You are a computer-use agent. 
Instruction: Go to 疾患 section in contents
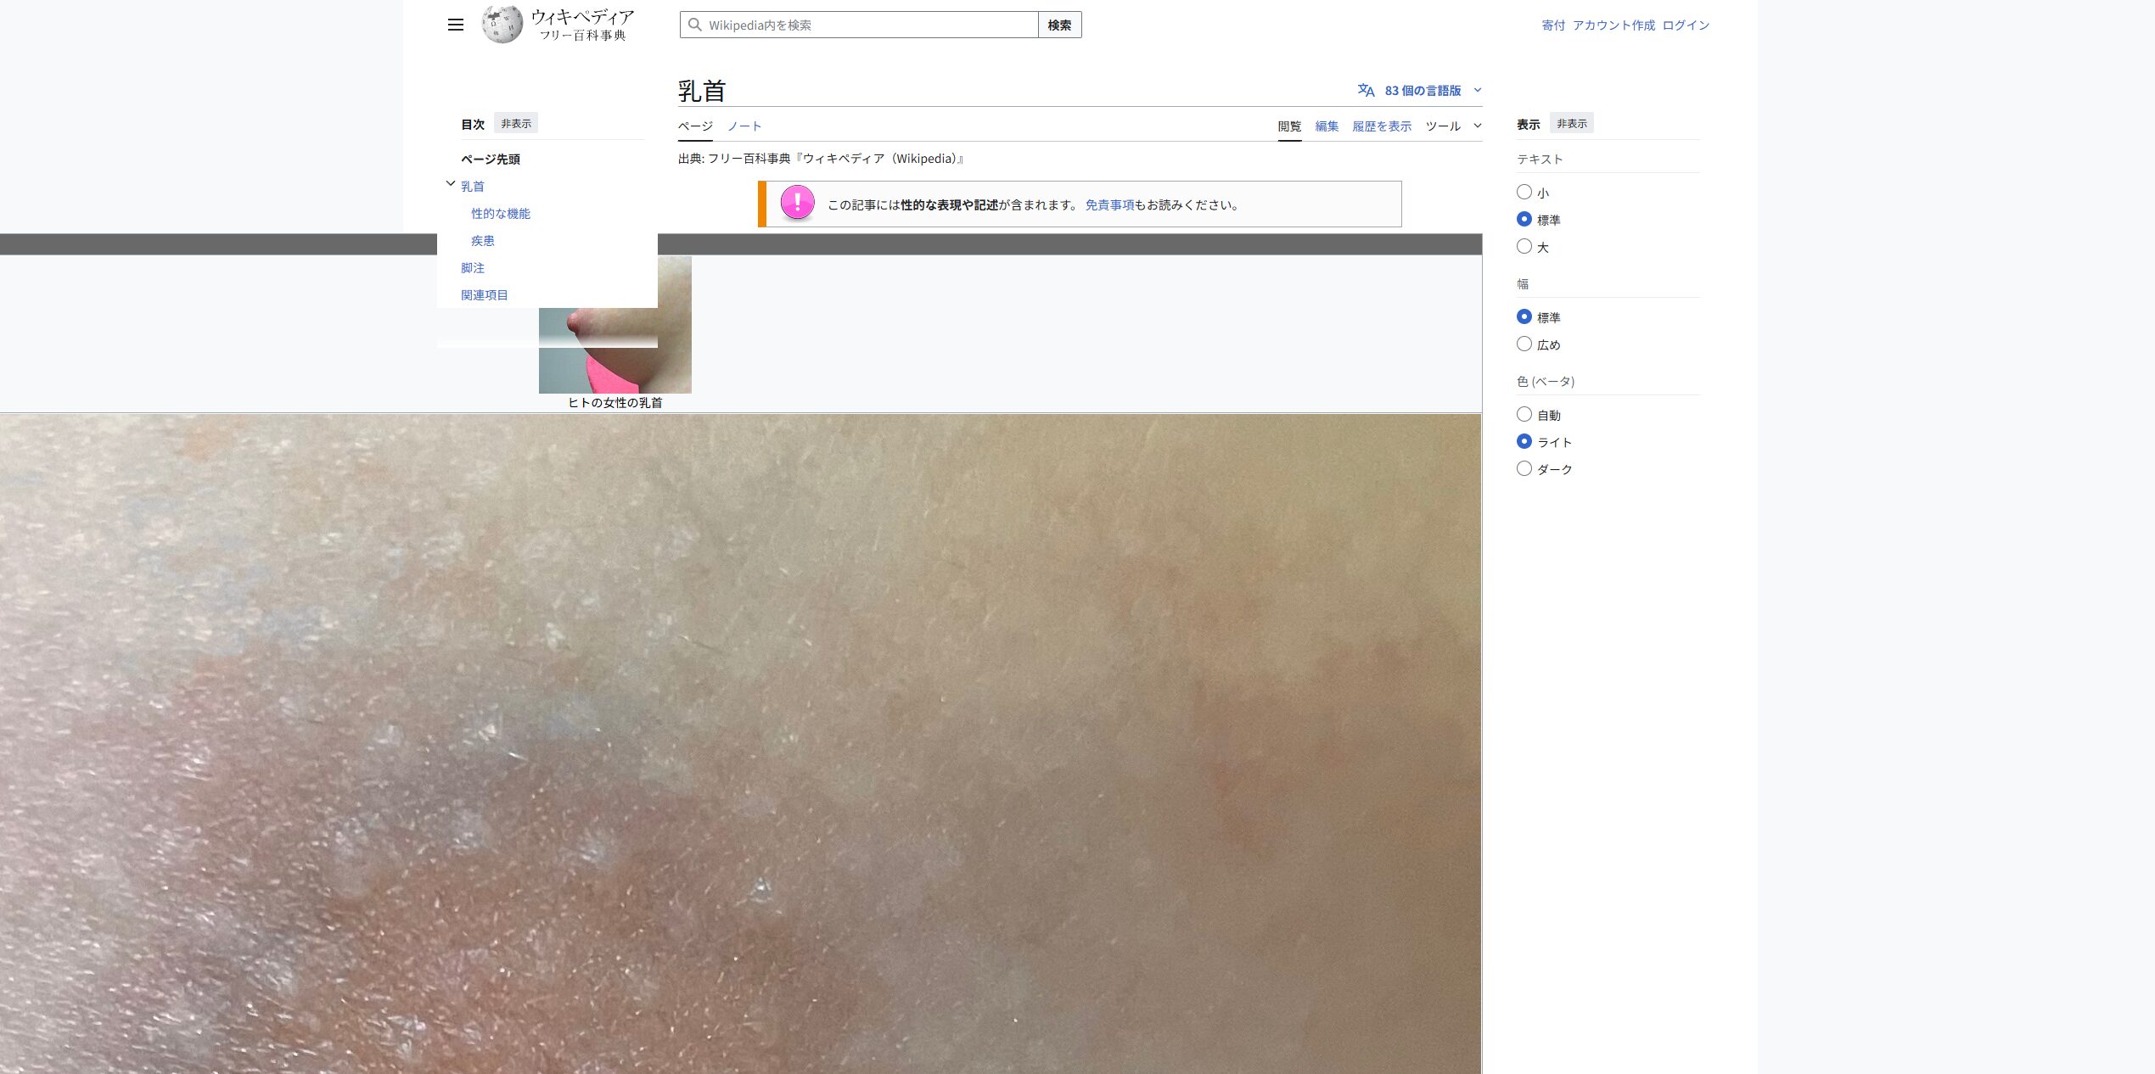[483, 241]
